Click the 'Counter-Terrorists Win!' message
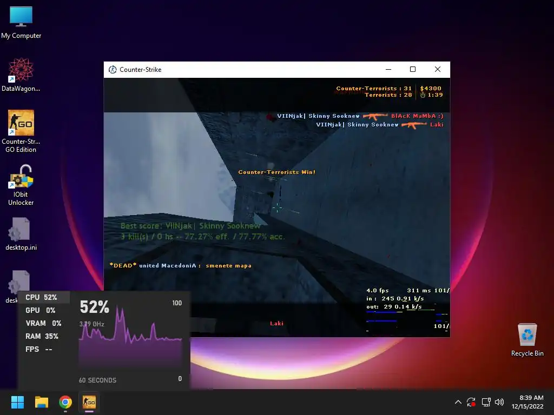Screen dimensions: 554x415 tap(276, 172)
